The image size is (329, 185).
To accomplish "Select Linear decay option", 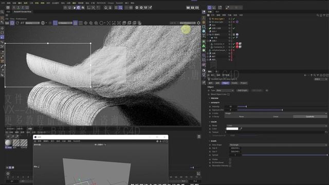I will tap(276, 117).
